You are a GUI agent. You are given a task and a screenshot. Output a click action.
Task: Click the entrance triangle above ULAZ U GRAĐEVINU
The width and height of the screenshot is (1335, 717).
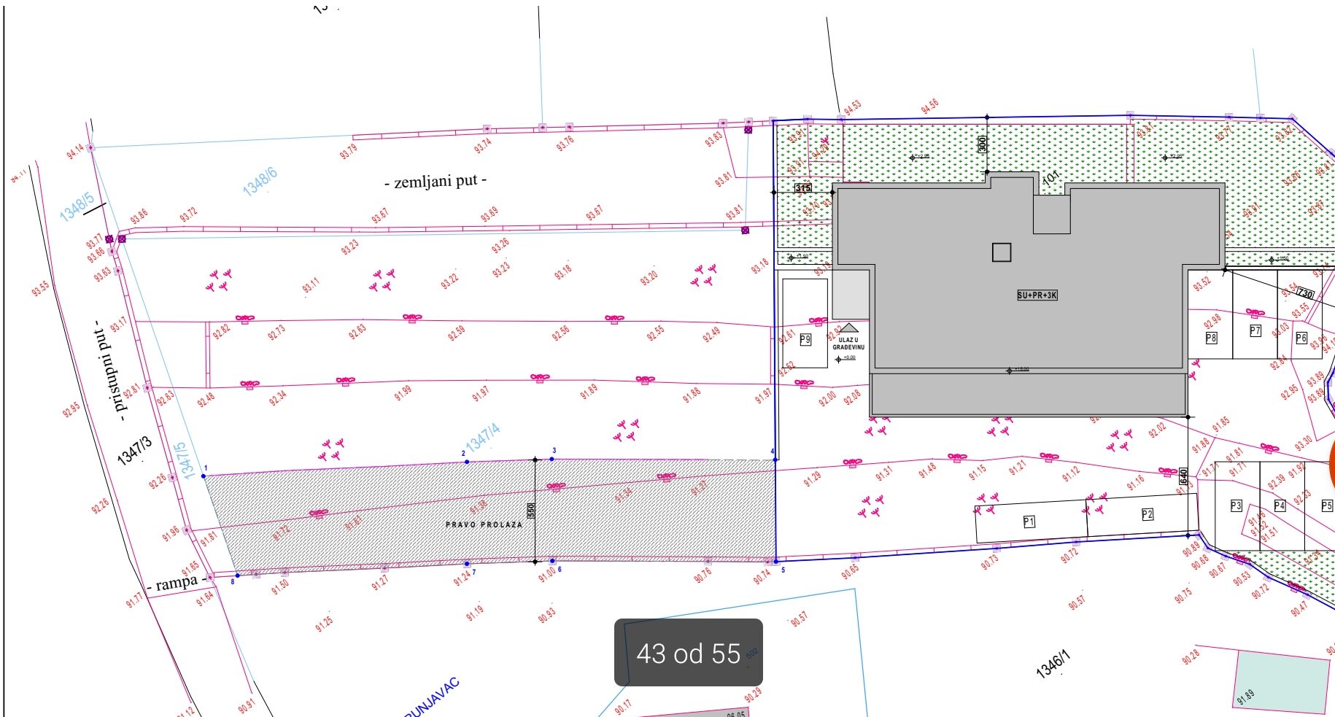click(848, 328)
